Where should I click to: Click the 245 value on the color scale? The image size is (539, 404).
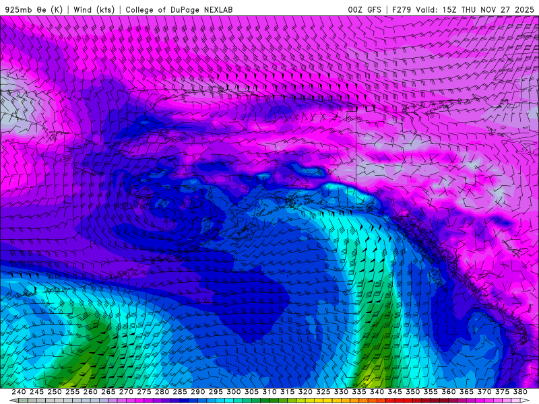pos(36,392)
